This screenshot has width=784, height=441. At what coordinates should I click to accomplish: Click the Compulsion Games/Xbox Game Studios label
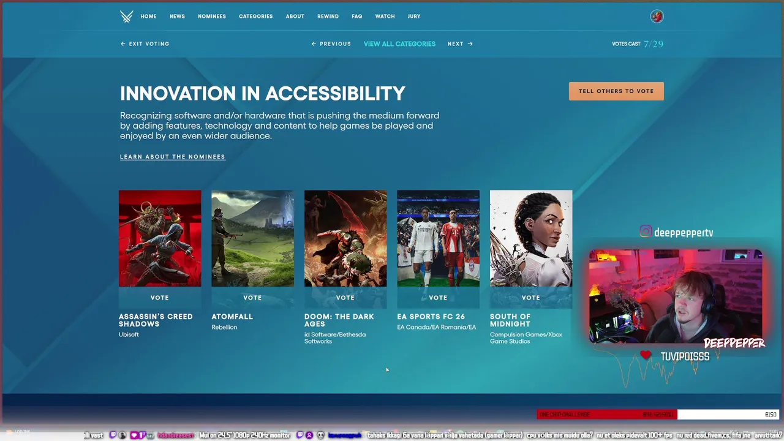[x=526, y=338]
